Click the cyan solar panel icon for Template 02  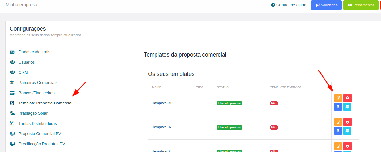point(347,131)
